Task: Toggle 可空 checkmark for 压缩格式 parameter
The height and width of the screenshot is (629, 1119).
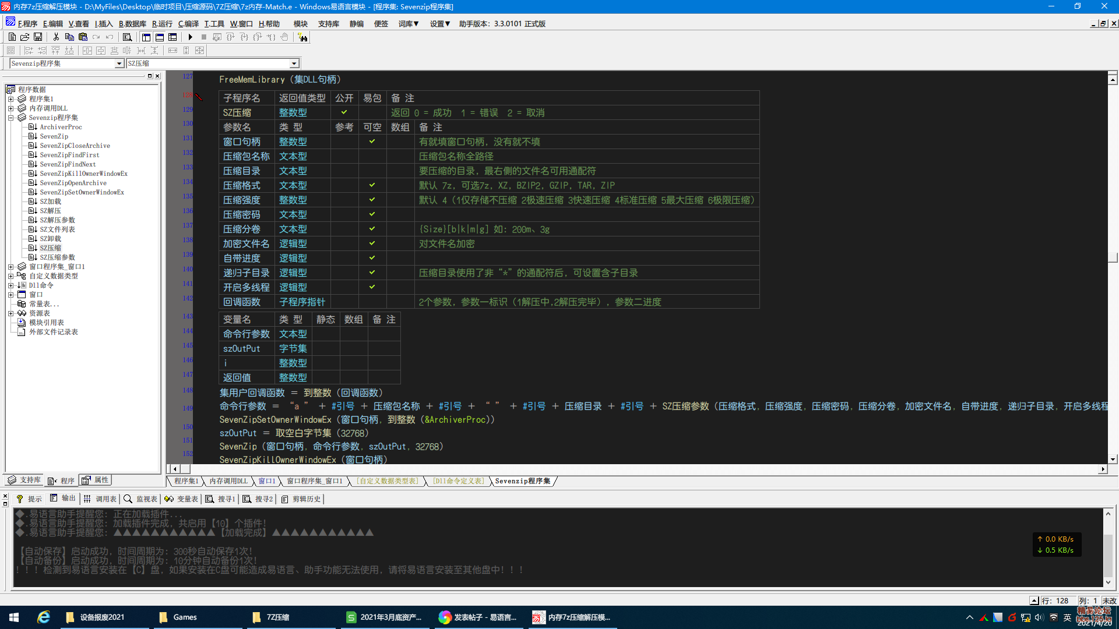Action: click(372, 185)
